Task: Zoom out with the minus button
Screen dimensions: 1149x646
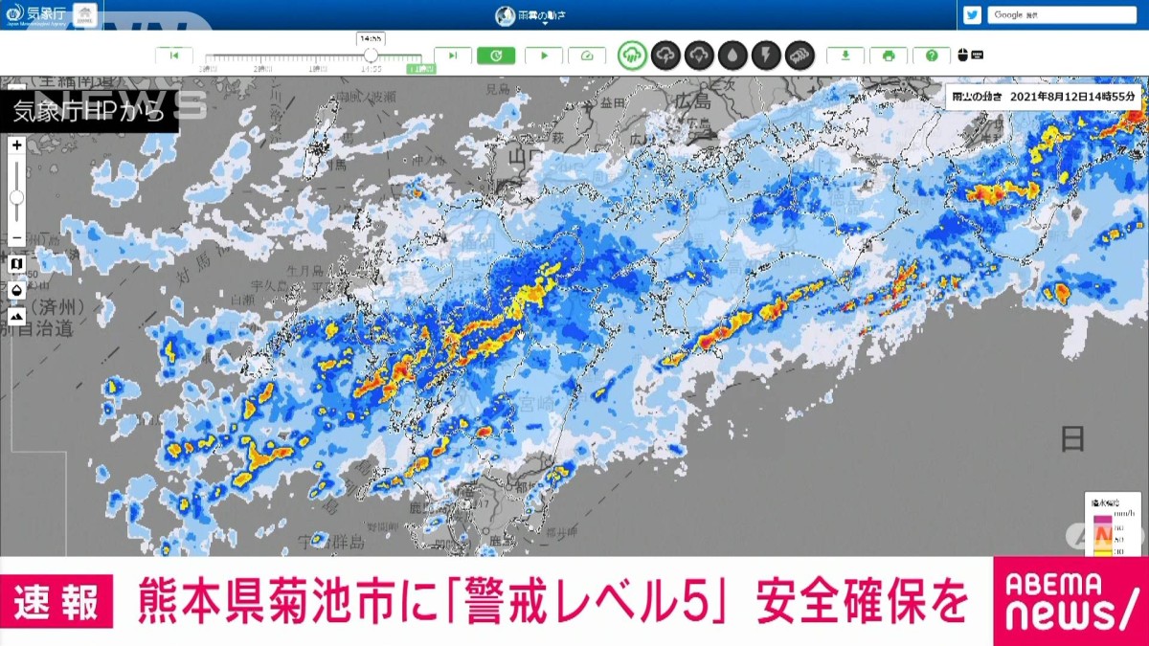Action: click(17, 236)
